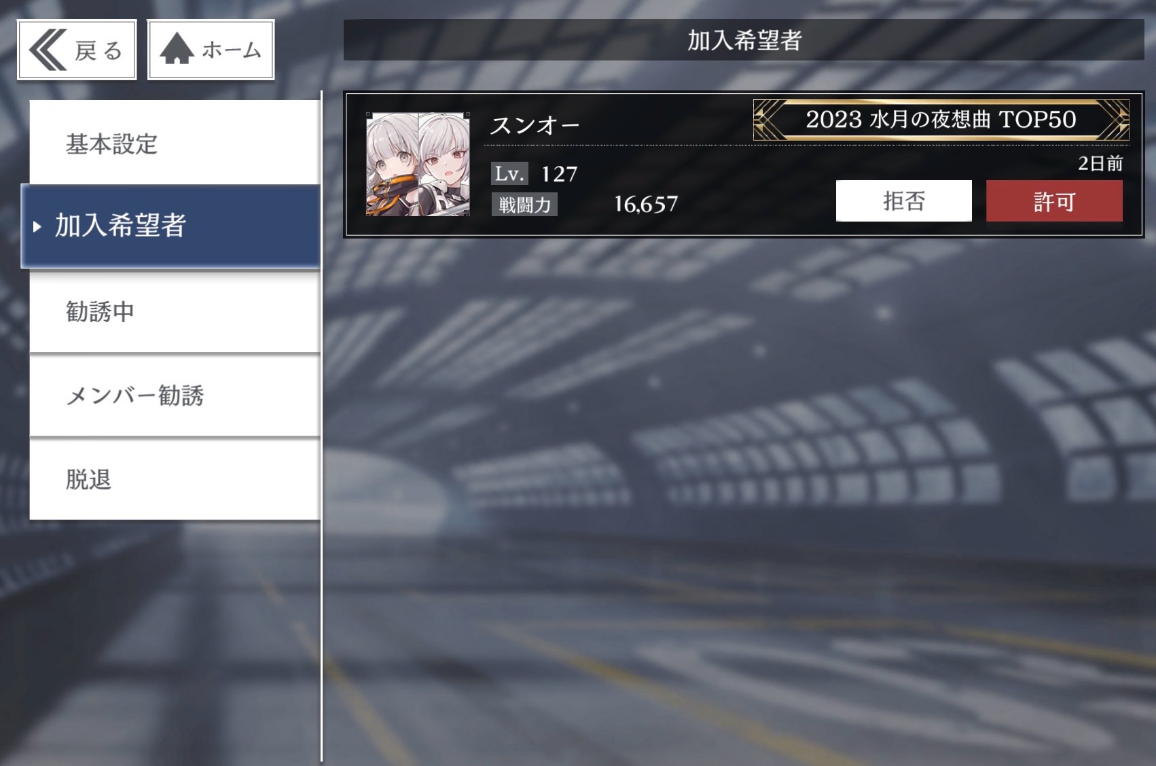Reject the applicant with the 拒否 button

[x=903, y=201]
